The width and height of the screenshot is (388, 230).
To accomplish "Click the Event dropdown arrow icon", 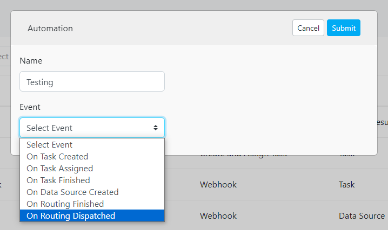I will click(156, 128).
